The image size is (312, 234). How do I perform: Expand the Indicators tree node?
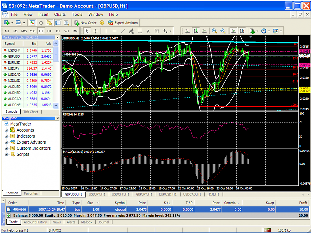click(x=6, y=136)
